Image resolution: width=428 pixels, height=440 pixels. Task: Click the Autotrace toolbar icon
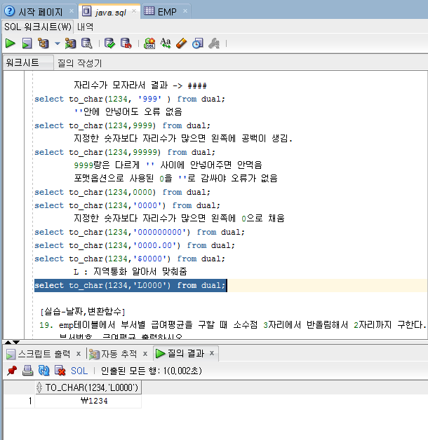(x=70, y=43)
